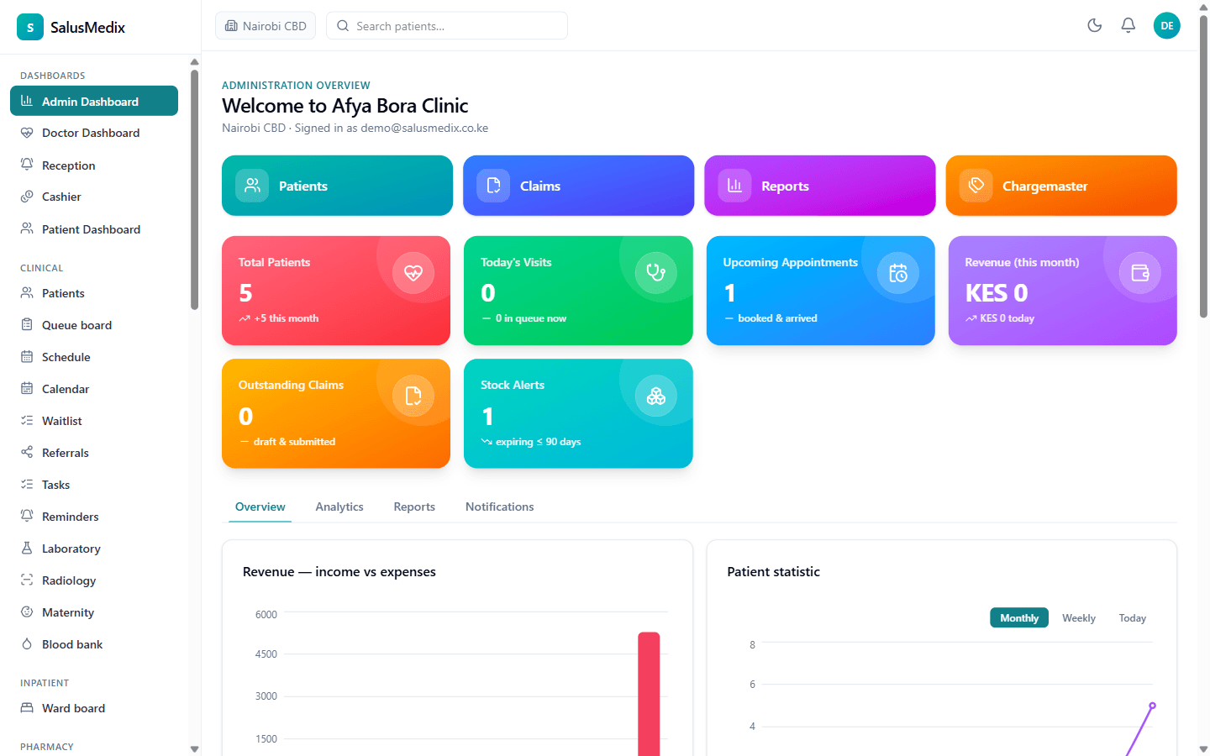
Task: Click the Queue board clipboard icon
Action: pyautogui.click(x=27, y=325)
